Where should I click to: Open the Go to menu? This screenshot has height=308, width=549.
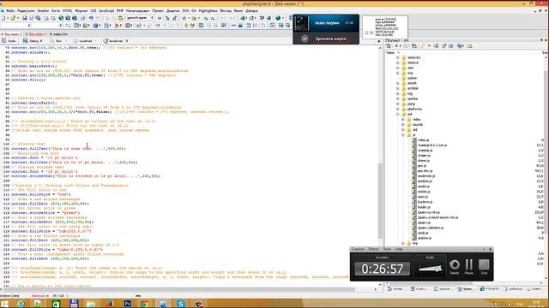pyautogui.click(x=56, y=11)
